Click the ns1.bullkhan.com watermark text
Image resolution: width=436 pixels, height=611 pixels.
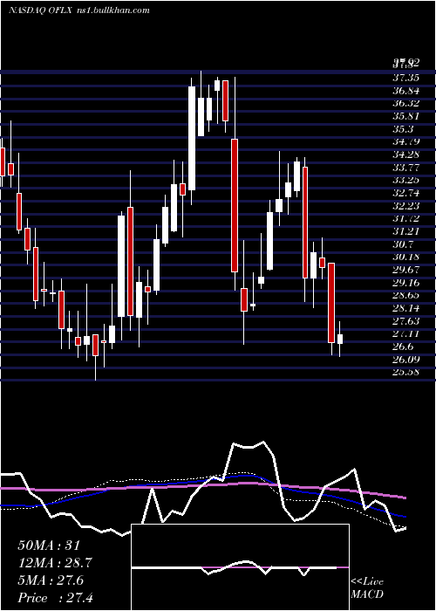(x=112, y=10)
